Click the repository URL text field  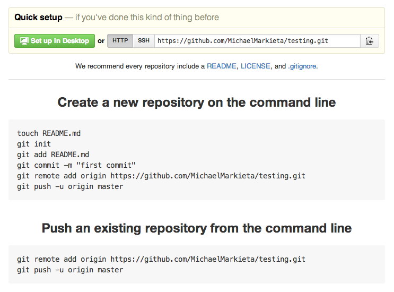257,41
